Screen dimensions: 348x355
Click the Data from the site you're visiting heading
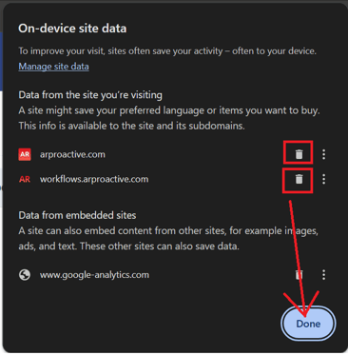click(90, 95)
